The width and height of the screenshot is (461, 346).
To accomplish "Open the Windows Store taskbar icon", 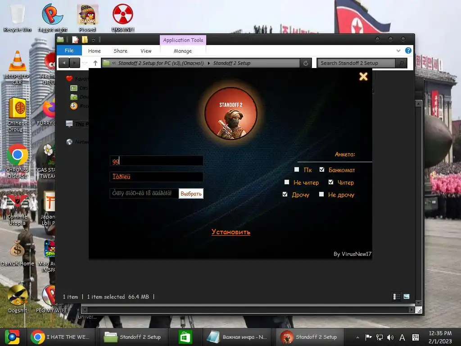I will (185, 337).
